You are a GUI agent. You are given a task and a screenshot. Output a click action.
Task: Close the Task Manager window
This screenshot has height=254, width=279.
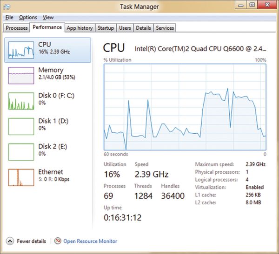[x=267, y=5]
